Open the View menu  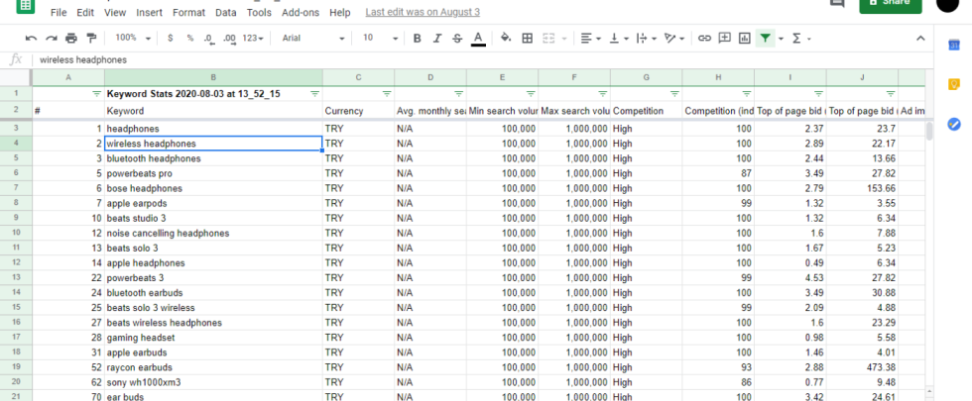click(x=115, y=12)
